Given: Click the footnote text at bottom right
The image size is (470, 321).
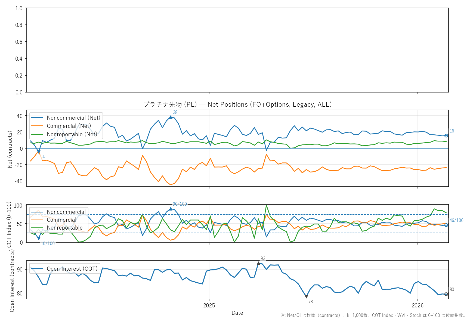Looking at the screenshot, I should click(373, 316).
